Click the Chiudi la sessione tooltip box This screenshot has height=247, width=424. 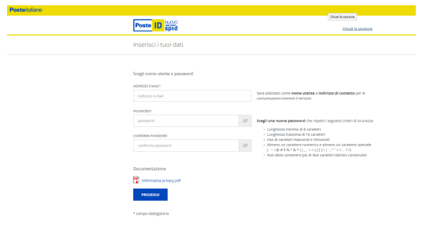click(342, 17)
